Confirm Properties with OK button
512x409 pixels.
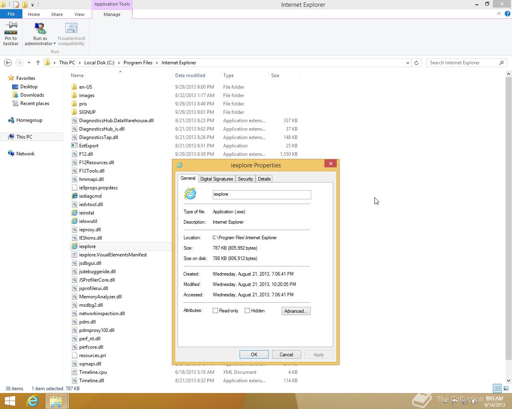(254, 355)
